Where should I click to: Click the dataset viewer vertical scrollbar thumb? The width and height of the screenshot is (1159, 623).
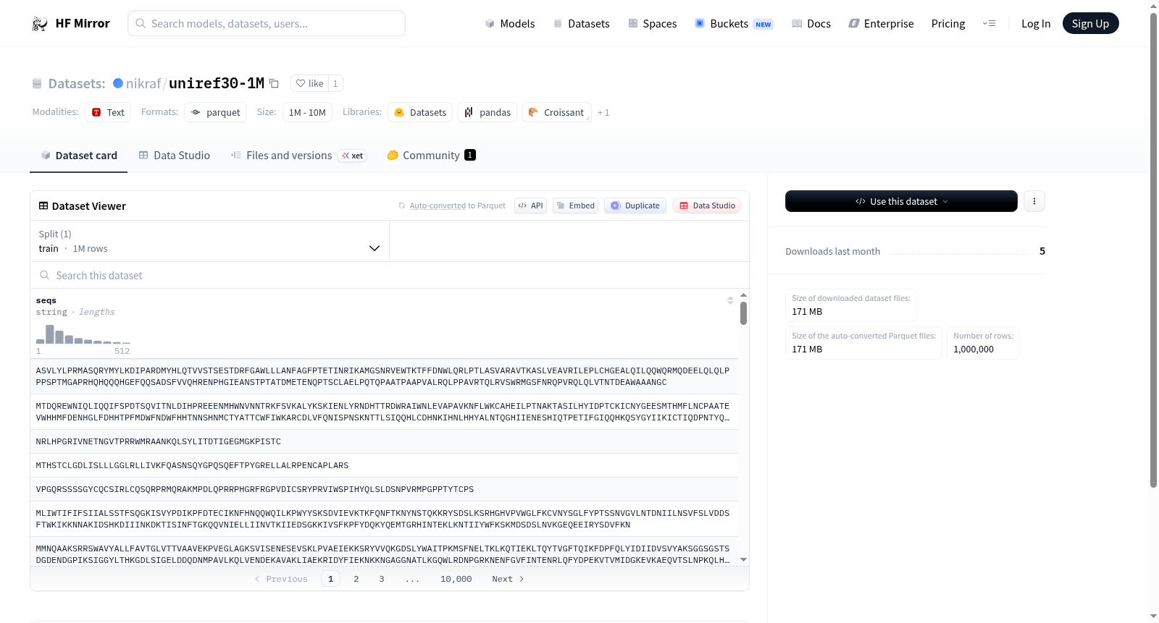tap(743, 313)
